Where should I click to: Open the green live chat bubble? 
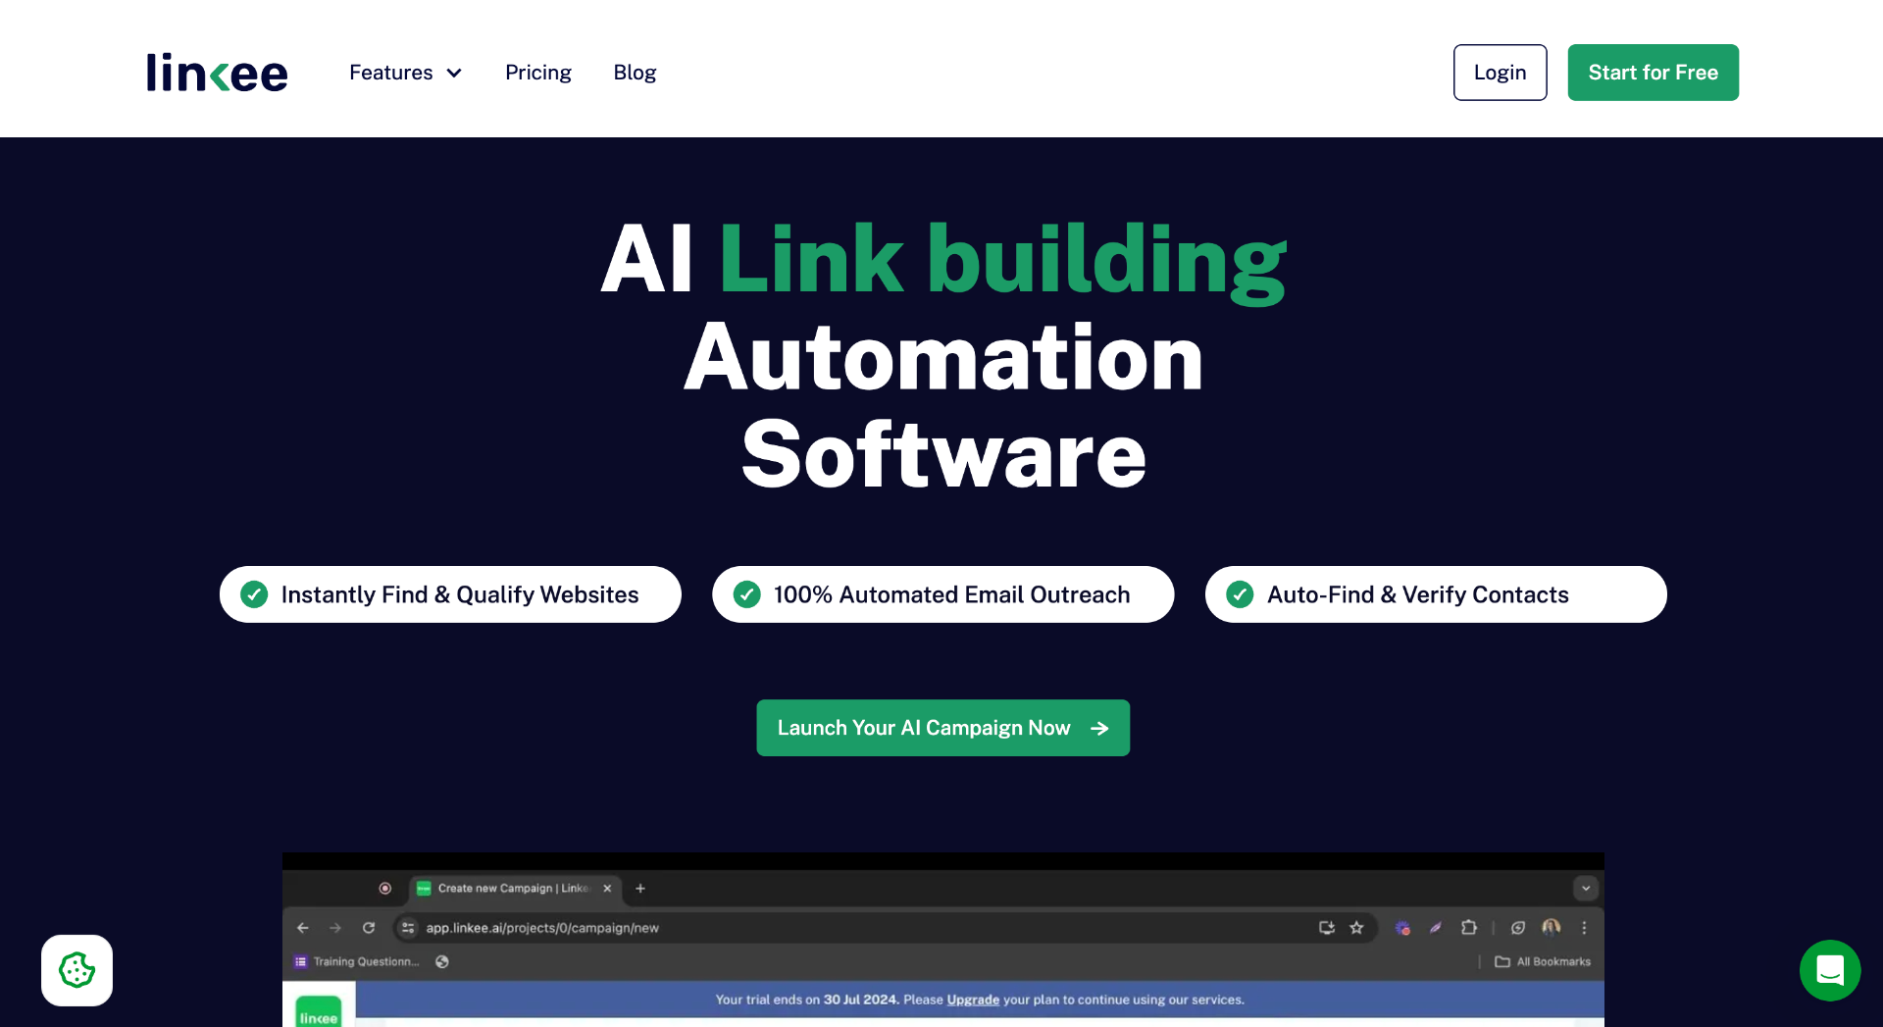click(1830, 970)
